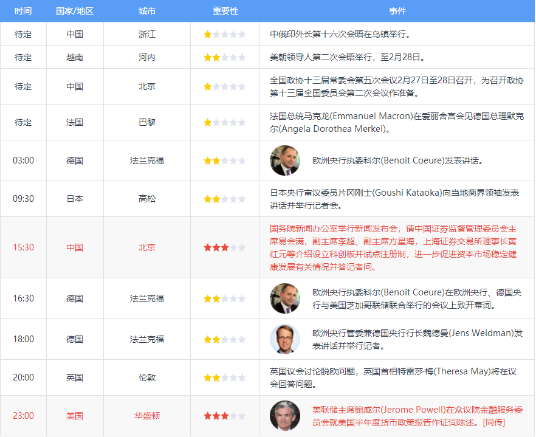Click the star rating for the 浙江 row
536x437 pixels.
(225, 34)
